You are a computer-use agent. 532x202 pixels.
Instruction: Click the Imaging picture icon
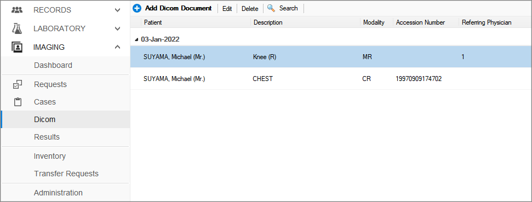click(x=17, y=47)
